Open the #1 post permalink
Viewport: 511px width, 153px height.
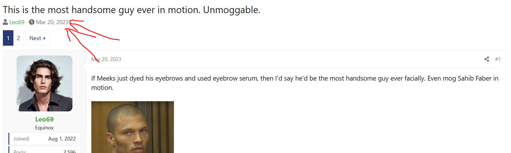[498, 59]
